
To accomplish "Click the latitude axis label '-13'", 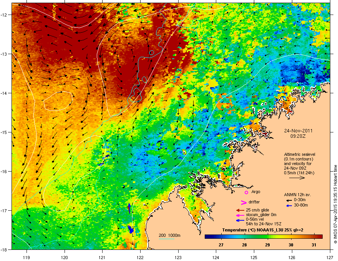I will click(x=4, y=54).
